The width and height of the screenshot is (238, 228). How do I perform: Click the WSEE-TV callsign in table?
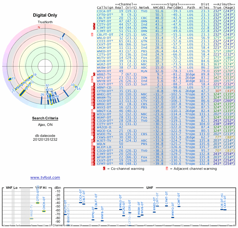[104, 134]
